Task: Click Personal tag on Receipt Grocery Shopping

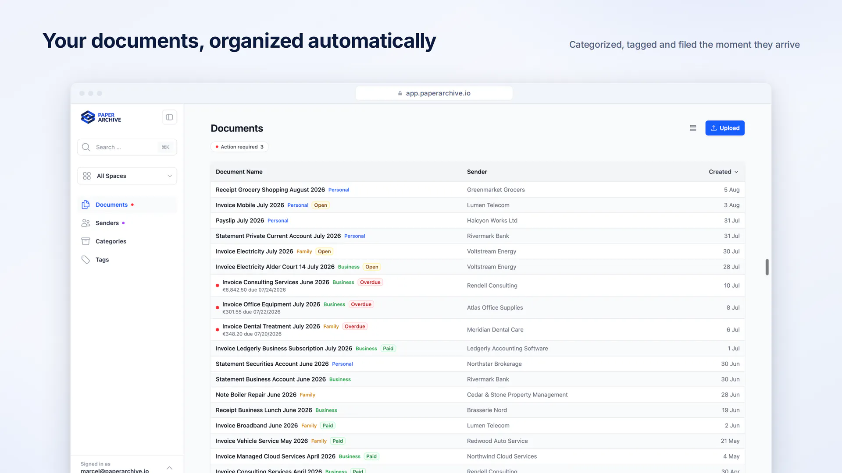Action: click(339, 190)
